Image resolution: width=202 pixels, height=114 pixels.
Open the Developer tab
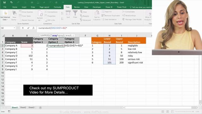coord(97,7)
